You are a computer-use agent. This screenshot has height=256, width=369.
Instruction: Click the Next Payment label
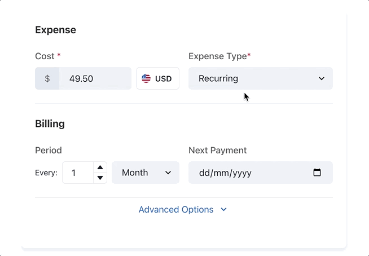pos(218,151)
